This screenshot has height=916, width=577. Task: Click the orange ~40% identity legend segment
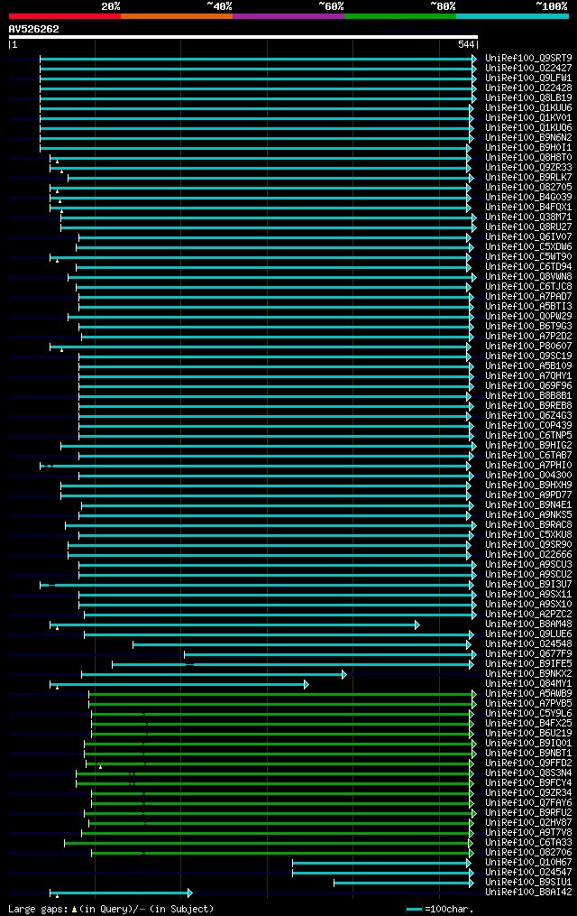point(177,16)
